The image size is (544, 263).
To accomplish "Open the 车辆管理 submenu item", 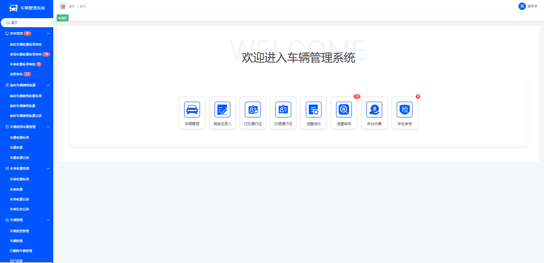I will (x=16, y=241).
